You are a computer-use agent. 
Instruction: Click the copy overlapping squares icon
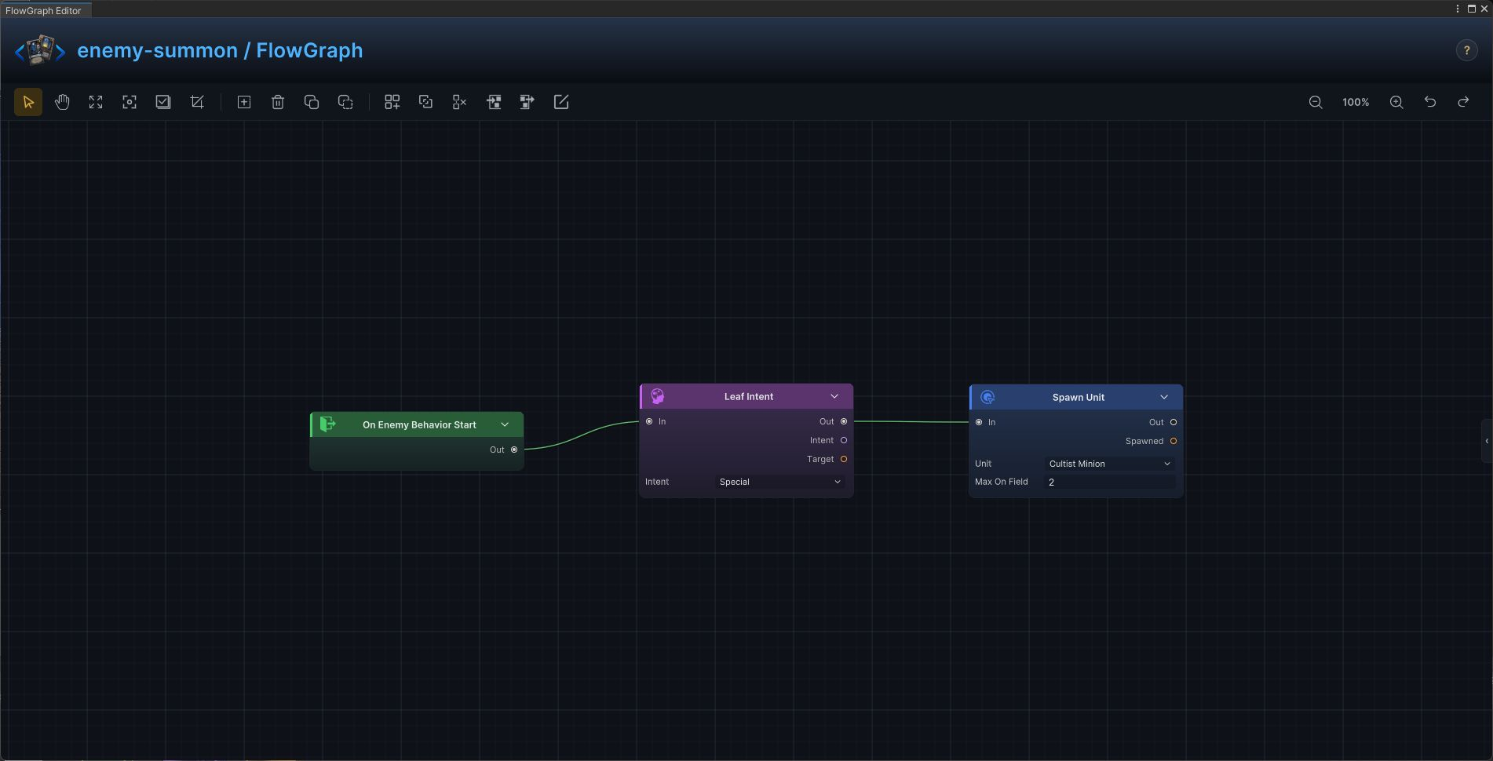312,102
